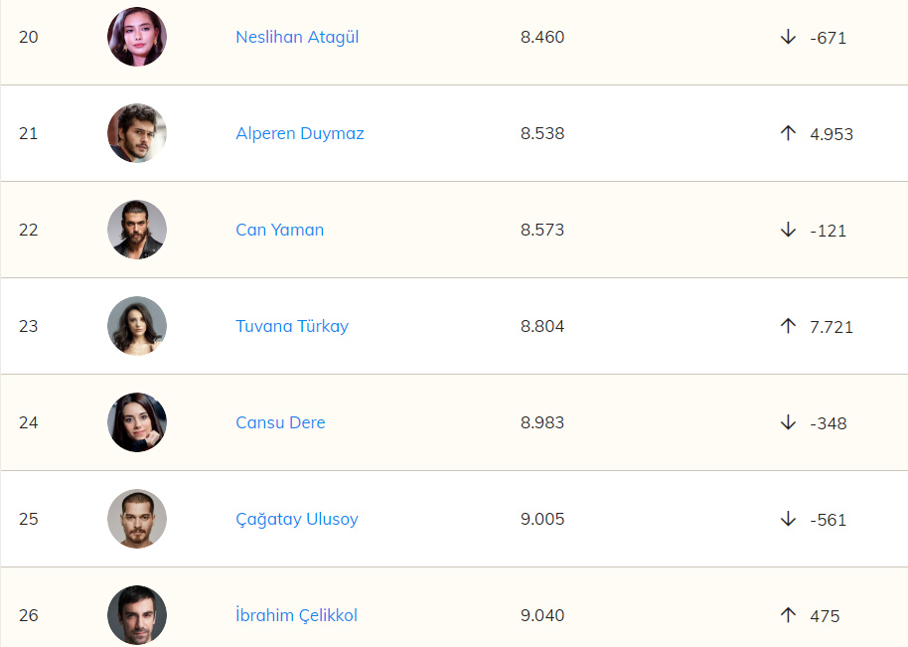
Task: Go to Can Yaman's page
Action: pos(279,230)
